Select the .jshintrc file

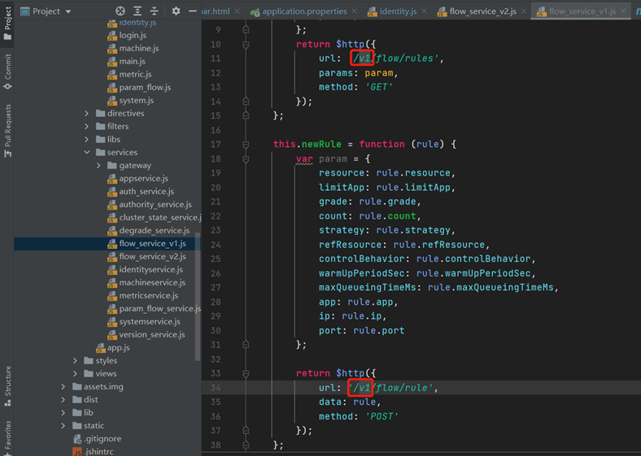(94, 451)
